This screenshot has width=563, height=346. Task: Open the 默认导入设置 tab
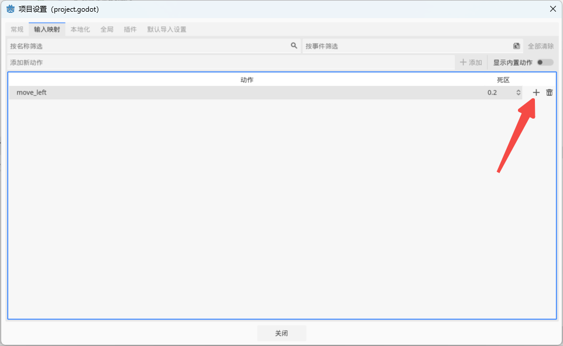click(x=168, y=29)
